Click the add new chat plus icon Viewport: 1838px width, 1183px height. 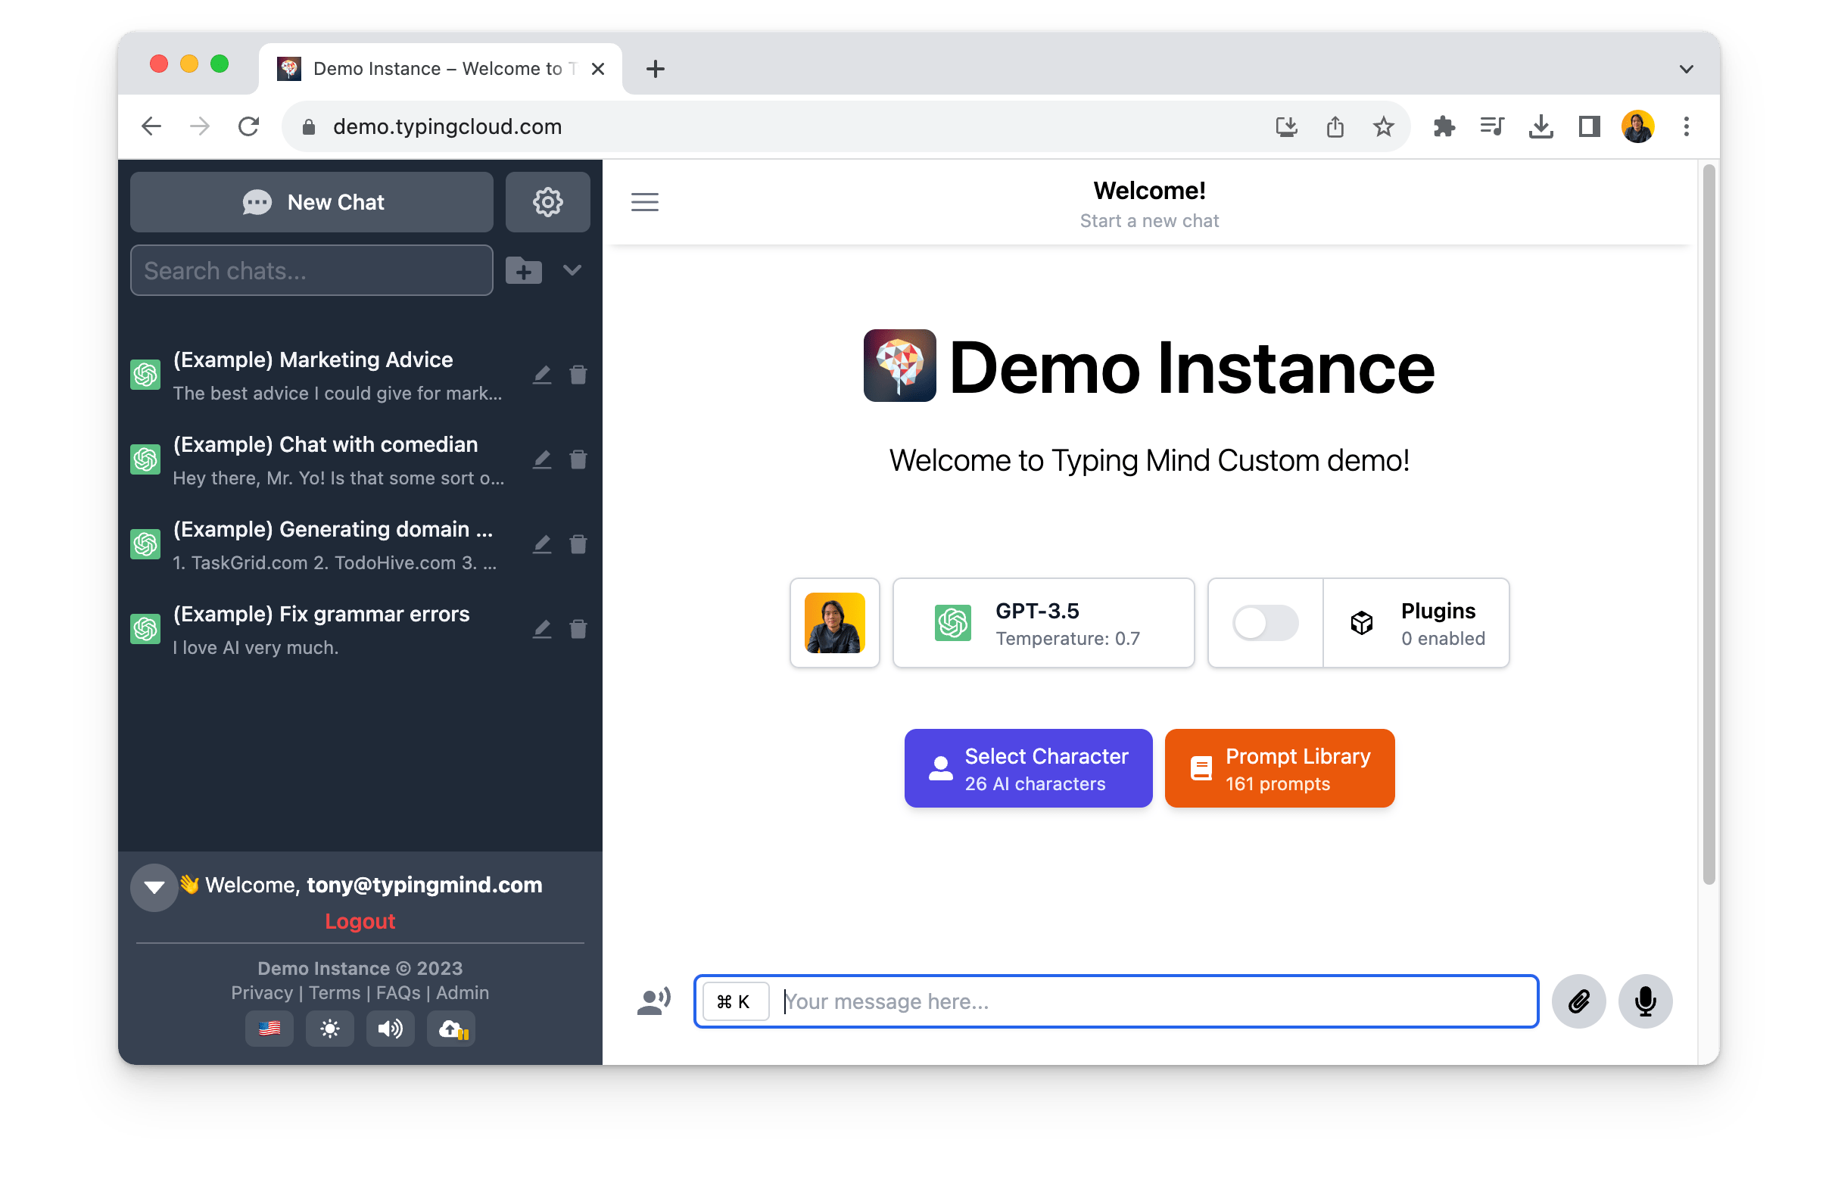524,268
